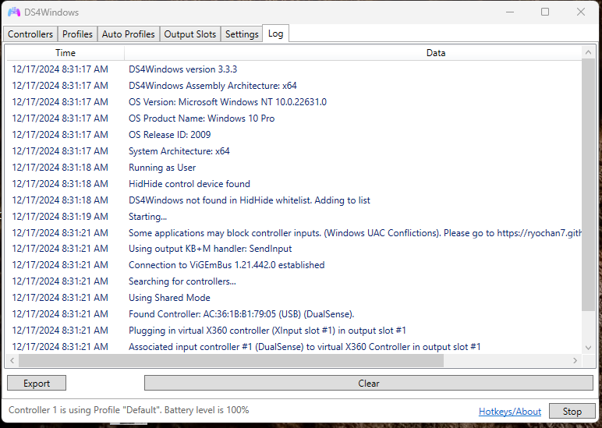Select the 'Searching for controllers...' row
Image resolution: width=602 pixels, height=428 pixels.
click(x=295, y=281)
